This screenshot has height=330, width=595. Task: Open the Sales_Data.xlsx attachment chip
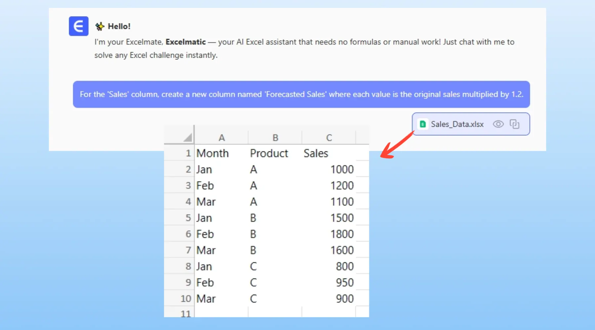tap(457, 124)
